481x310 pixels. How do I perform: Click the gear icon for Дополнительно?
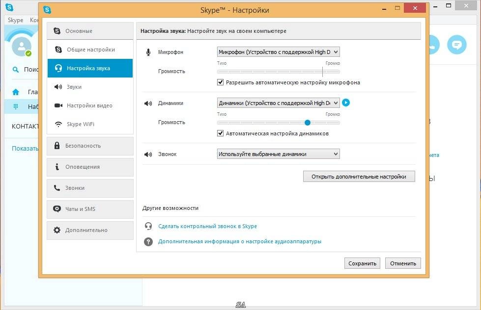(57, 230)
